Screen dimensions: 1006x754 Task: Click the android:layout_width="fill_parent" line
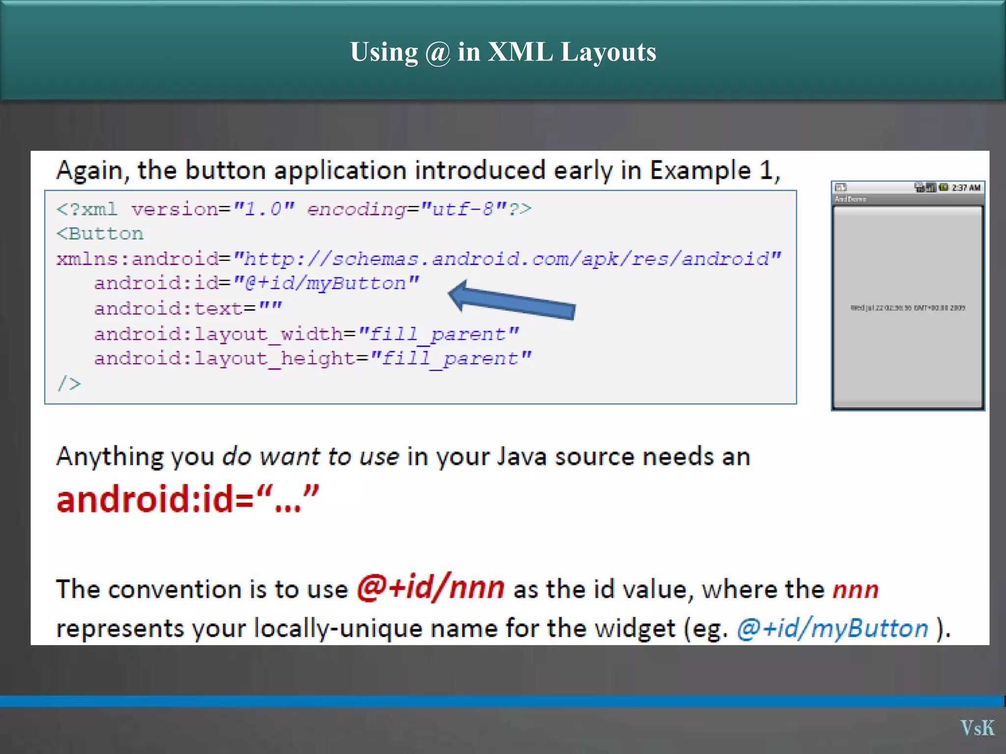[307, 334]
